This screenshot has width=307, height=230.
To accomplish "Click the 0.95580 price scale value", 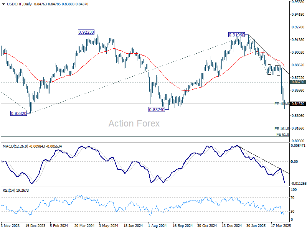I will point(298,2).
